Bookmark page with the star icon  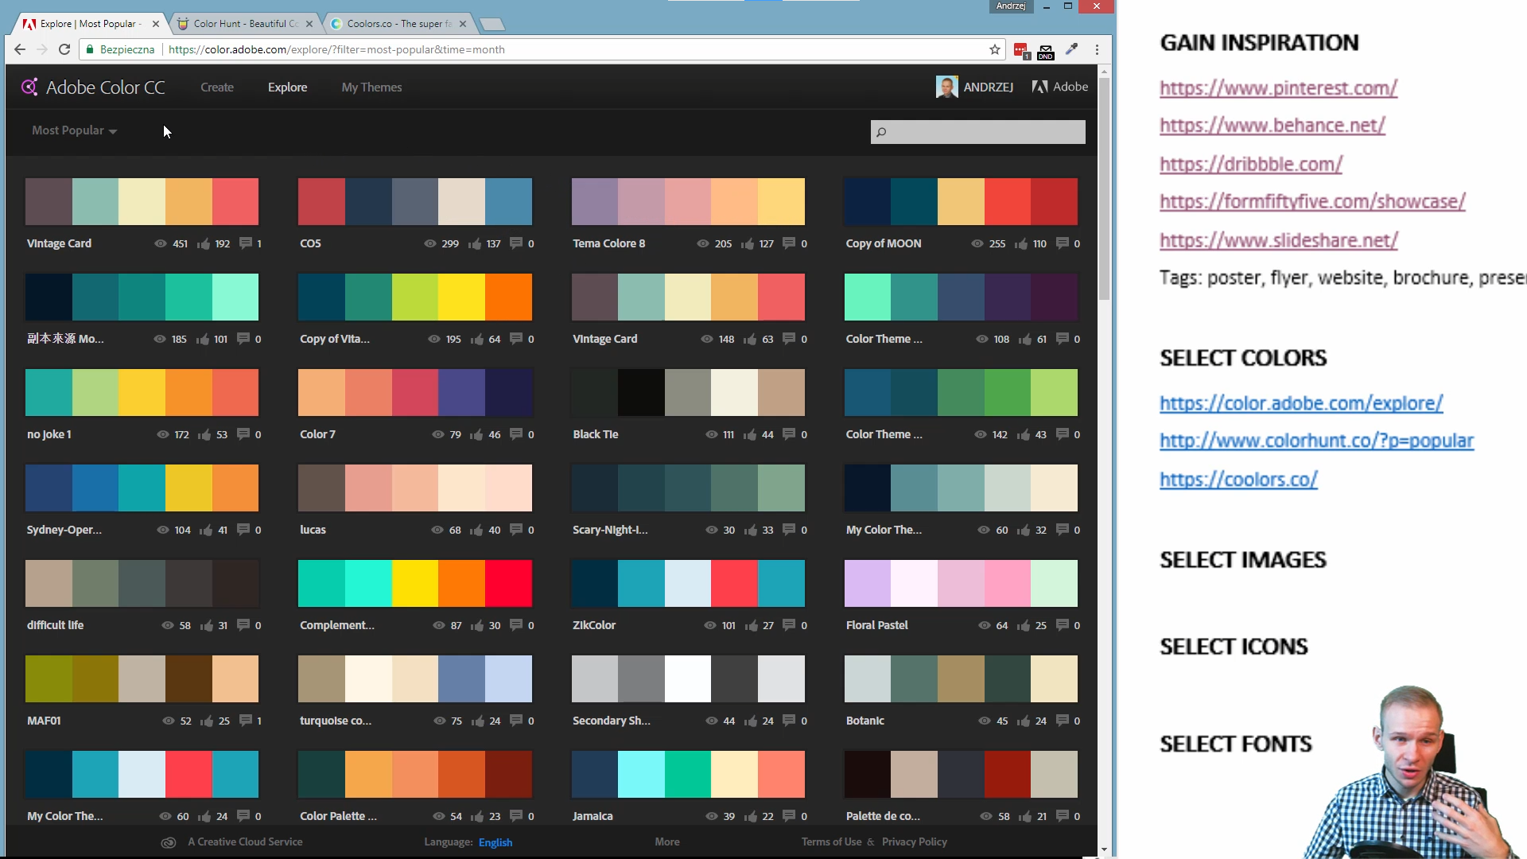click(995, 49)
